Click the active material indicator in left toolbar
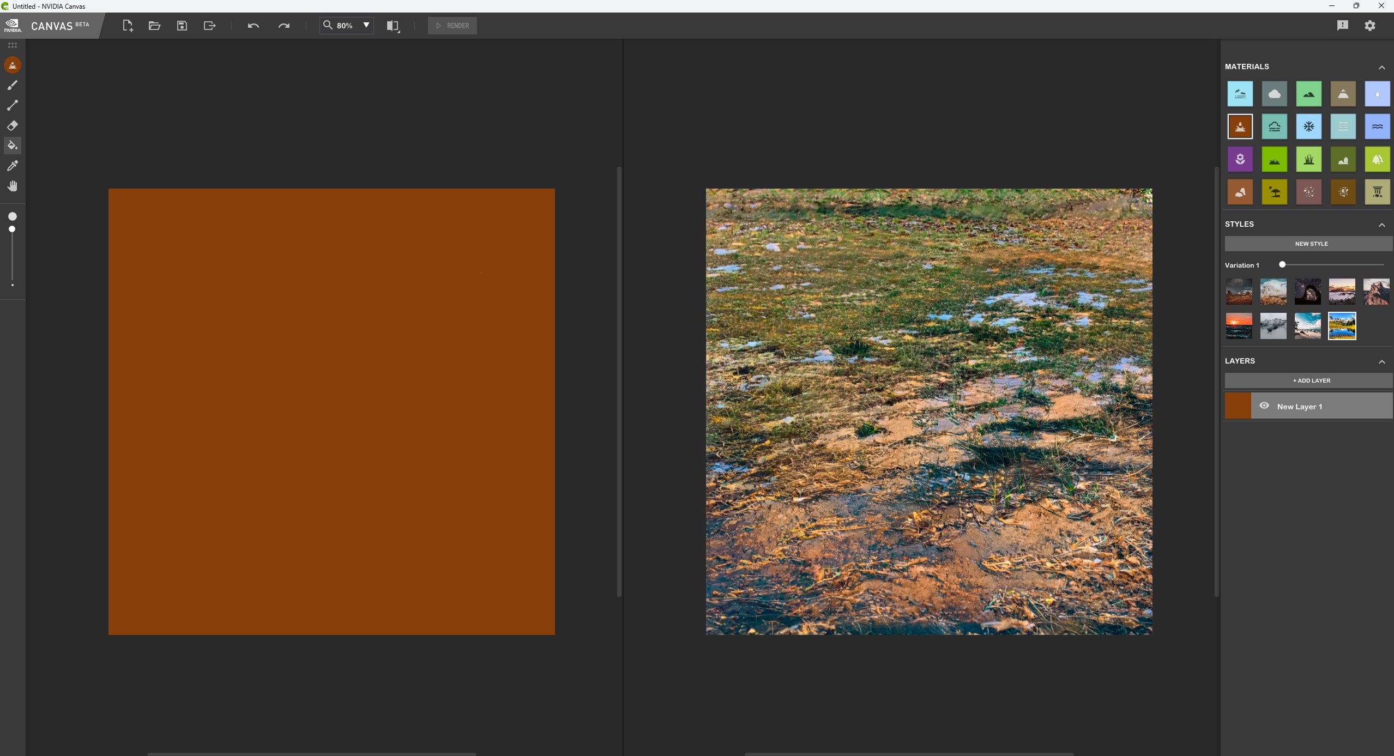The width and height of the screenshot is (1394, 756). tap(13, 65)
